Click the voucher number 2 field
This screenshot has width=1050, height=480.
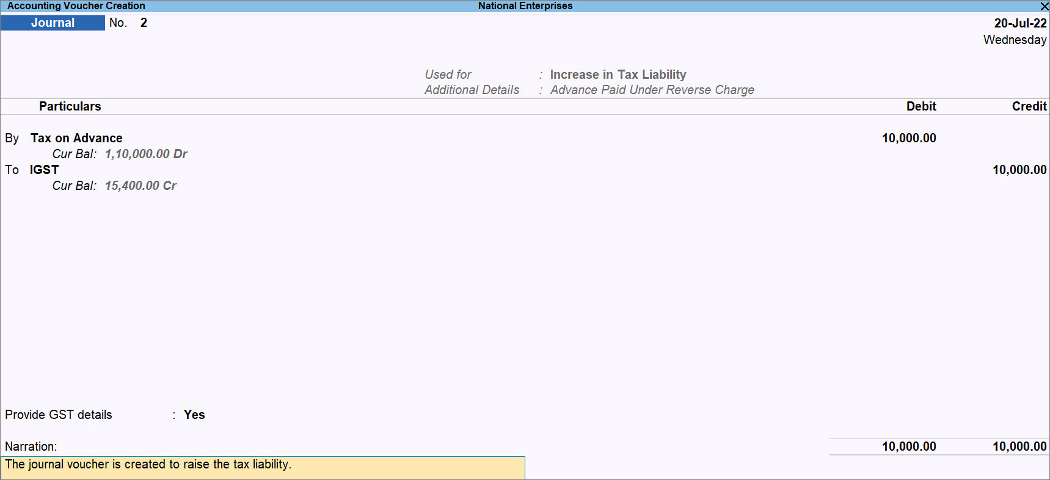(144, 23)
